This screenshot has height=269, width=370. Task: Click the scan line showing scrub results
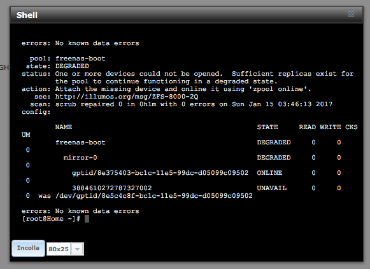[x=181, y=104]
